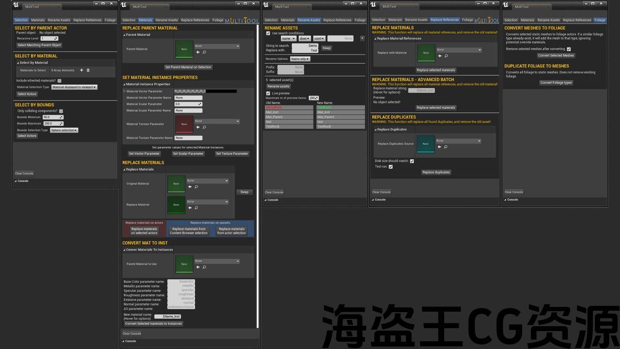Open Material Selection Type dropdown
Viewport: 620px width, 349px height.
74,87
